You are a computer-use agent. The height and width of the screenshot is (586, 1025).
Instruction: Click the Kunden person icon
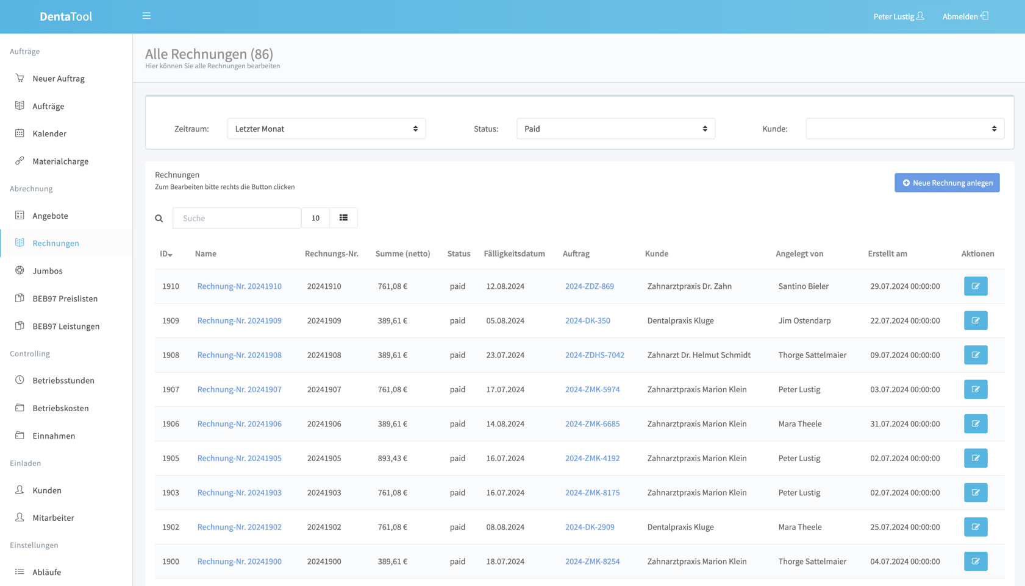[x=20, y=489]
